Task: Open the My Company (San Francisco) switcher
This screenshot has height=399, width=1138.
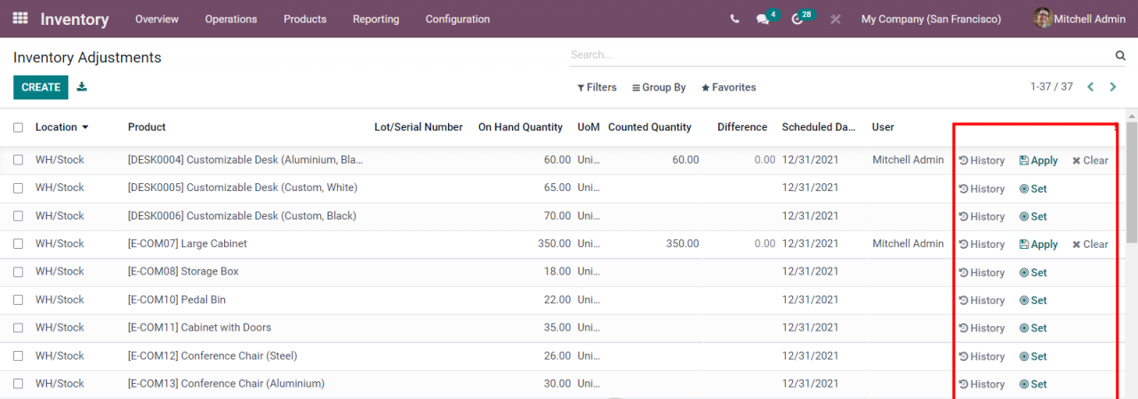Action: (931, 19)
